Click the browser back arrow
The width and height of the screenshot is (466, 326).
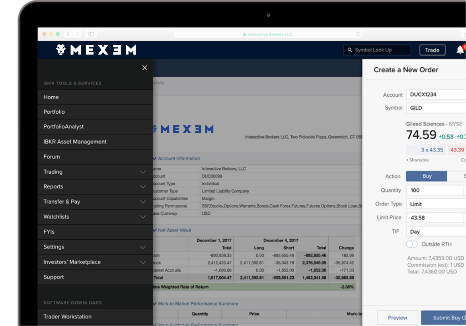pos(68,34)
